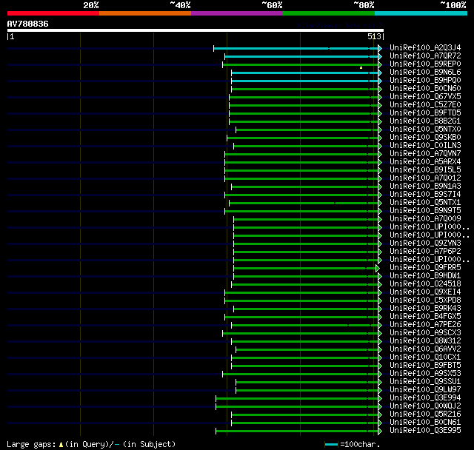This screenshot has width=474, height=450.
Task: Select the UniRef100_B9FTD5 label
Action: coord(425,113)
